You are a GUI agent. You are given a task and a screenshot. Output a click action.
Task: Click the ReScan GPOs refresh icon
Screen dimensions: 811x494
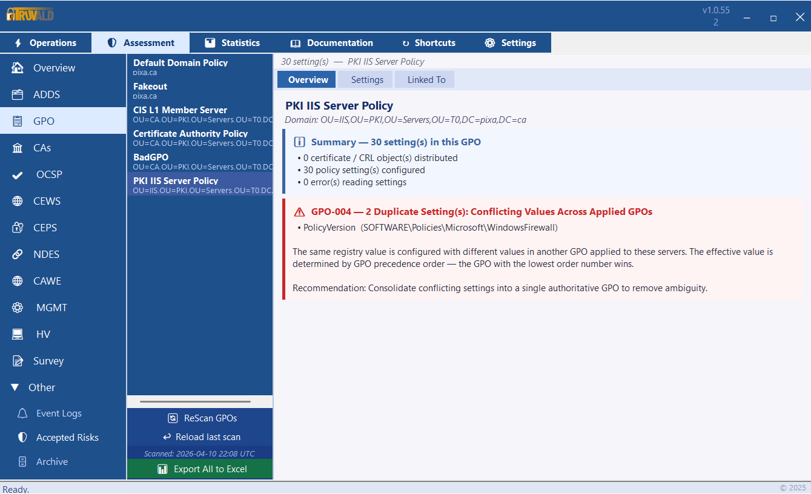click(x=173, y=418)
